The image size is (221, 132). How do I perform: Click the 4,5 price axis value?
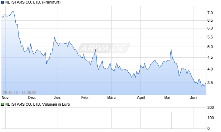click(x=210, y=57)
